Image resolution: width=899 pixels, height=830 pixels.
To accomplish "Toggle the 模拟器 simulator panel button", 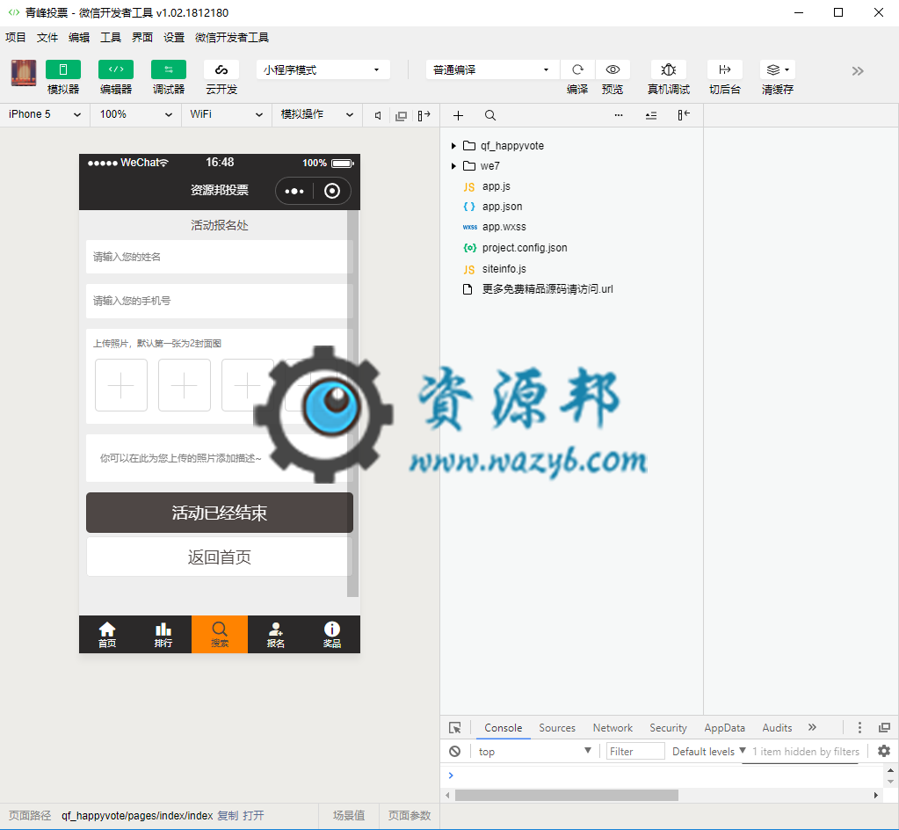I will [x=63, y=69].
